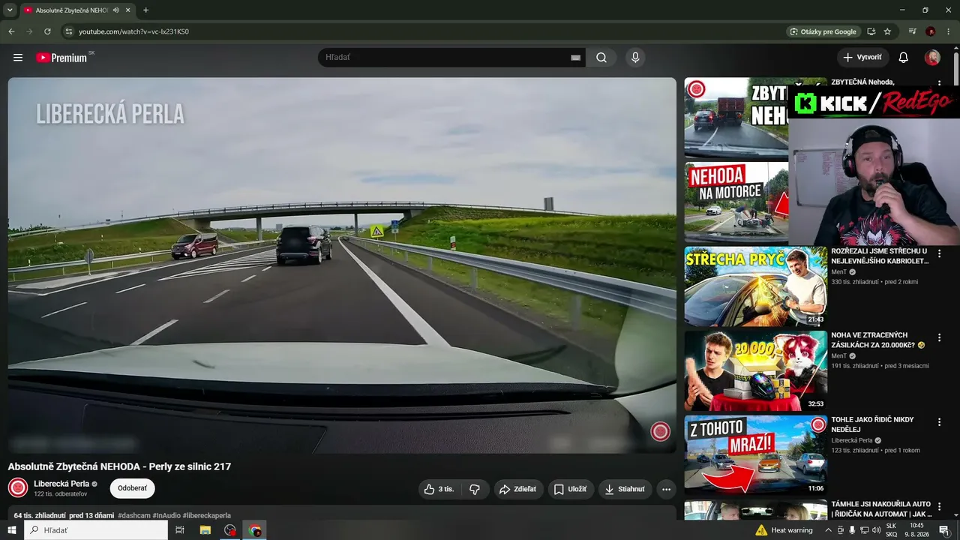Click the install app icon in address bar
Image resolution: width=960 pixels, height=540 pixels.
point(871,31)
